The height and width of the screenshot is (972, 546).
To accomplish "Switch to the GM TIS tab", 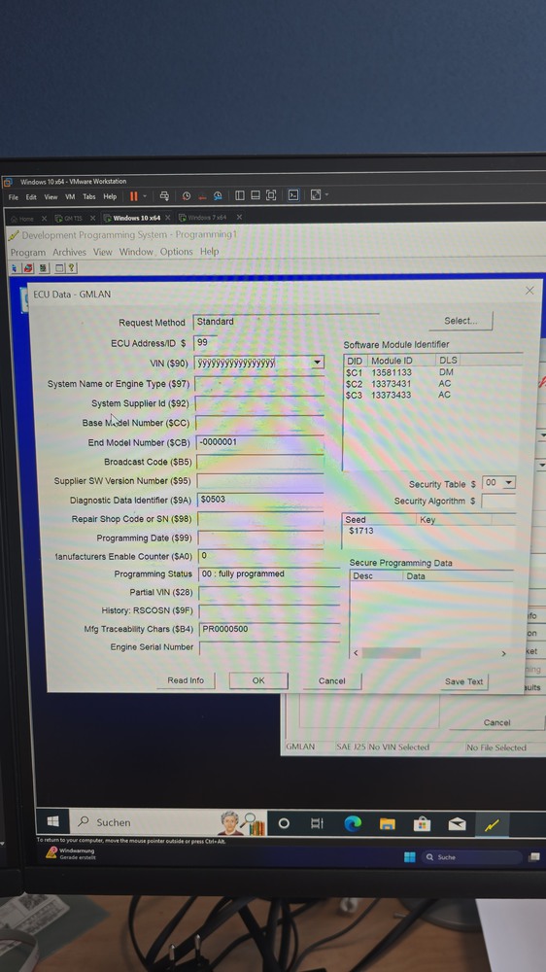I will point(73,218).
